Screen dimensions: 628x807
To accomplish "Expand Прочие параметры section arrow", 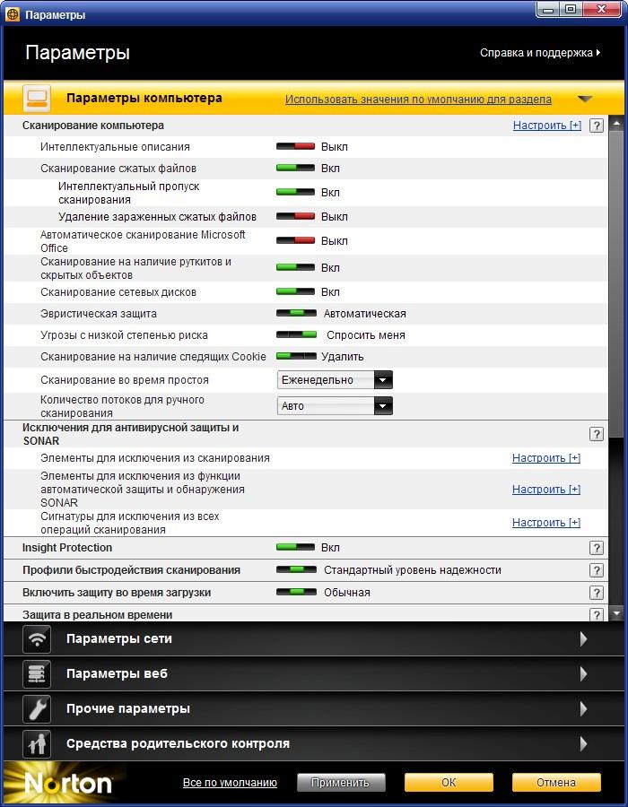I will point(583,708).
